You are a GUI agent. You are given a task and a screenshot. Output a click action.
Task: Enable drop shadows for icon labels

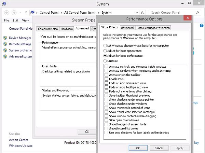pyautogui.click(x=106, y=133)
